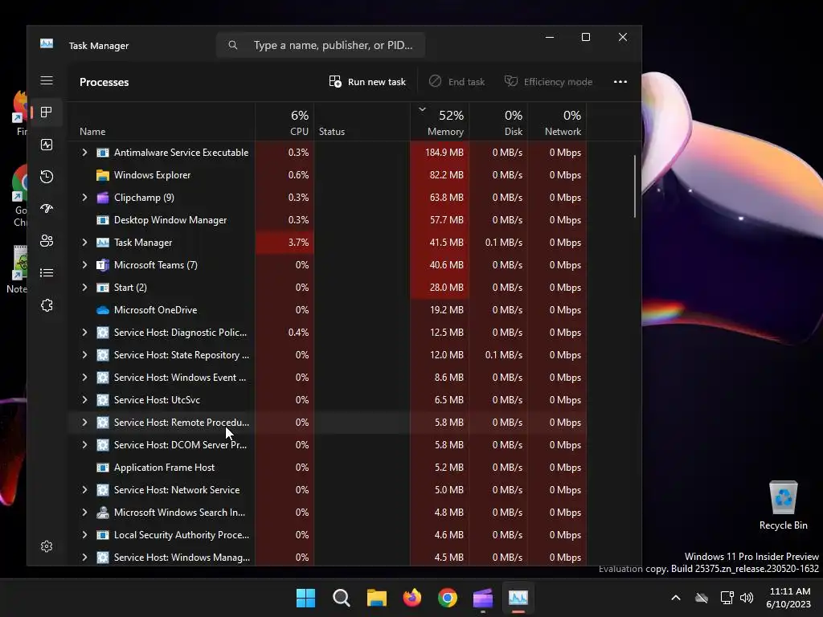
Task: Show hidden system tray icons
Action: 676,598
